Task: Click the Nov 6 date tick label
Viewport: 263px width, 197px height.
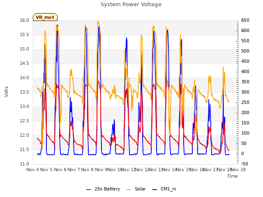Action: tap(60, 170)
